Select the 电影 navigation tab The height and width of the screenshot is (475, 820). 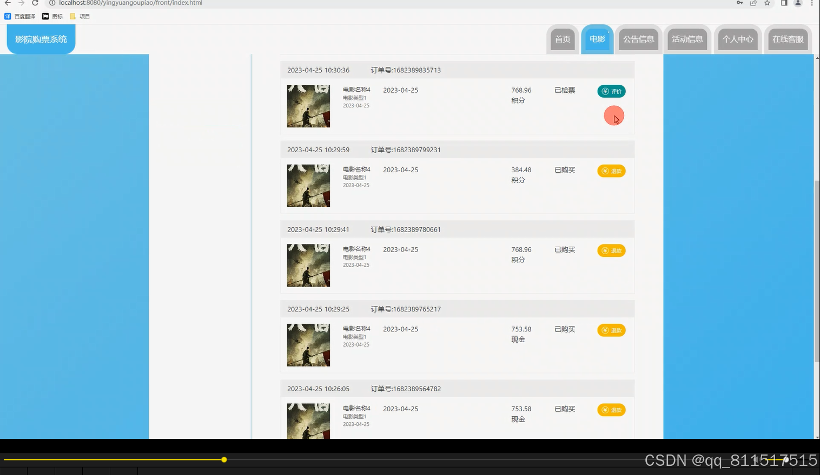pos(597,39)
